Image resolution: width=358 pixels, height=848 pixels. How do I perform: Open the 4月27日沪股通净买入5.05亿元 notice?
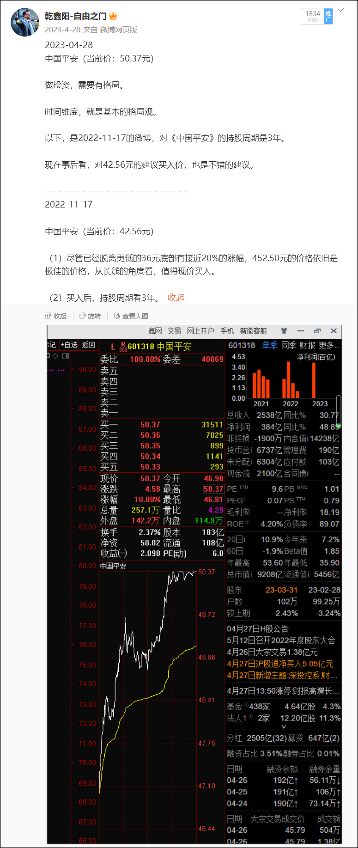pyautogui.click(x=280, y=664)
